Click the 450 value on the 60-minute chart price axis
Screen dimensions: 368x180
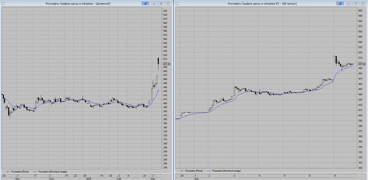tap(360, 89)
